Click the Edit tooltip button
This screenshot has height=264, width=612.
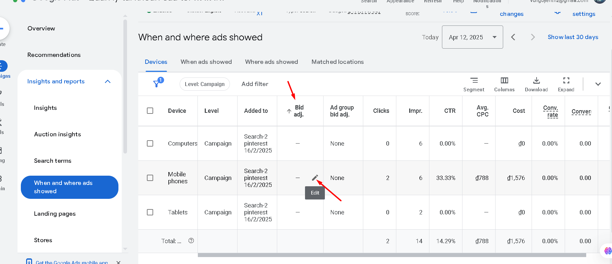pyautogui.click(x=315, y=193)
